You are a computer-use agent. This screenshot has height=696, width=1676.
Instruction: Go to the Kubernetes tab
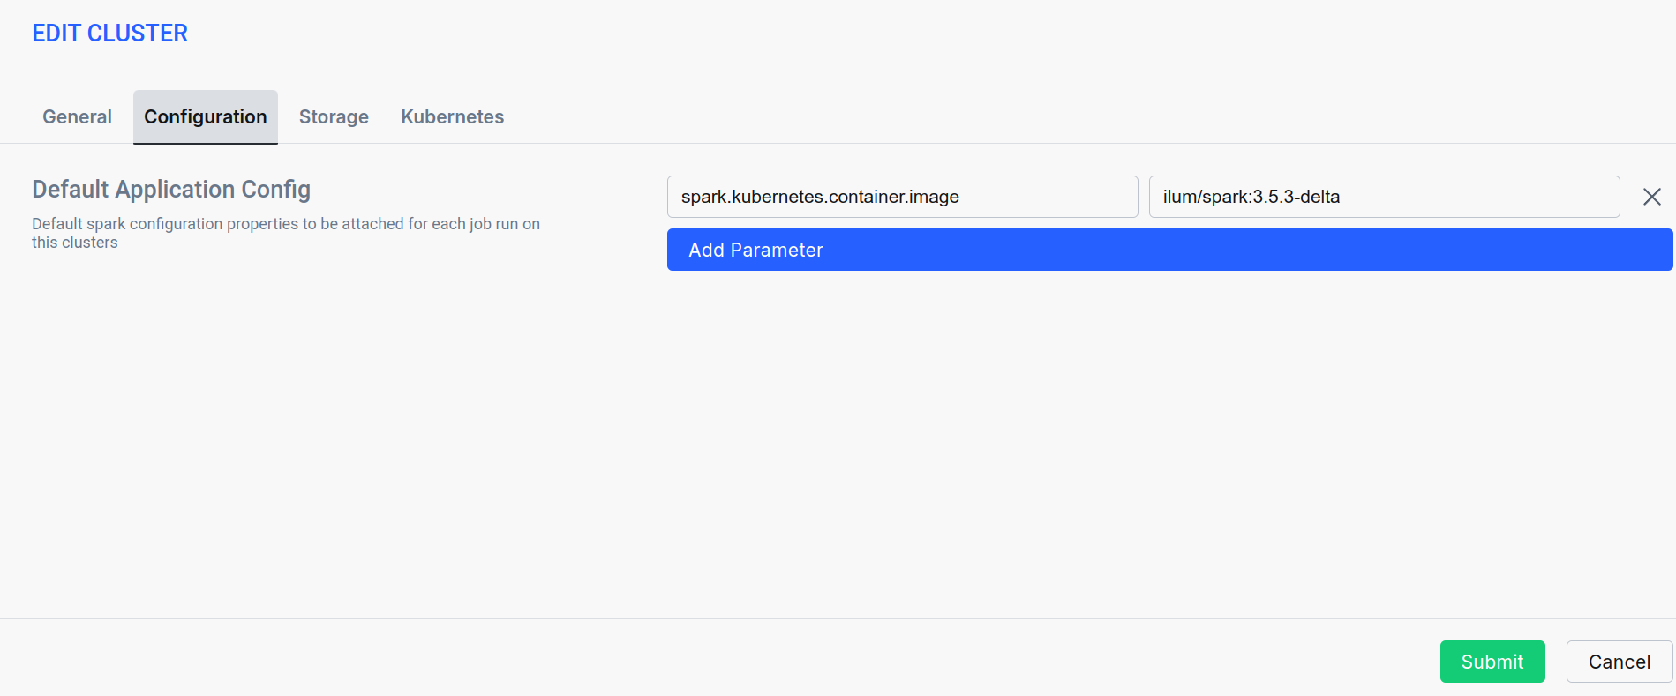pyautogui.click(x=452, y=117)
